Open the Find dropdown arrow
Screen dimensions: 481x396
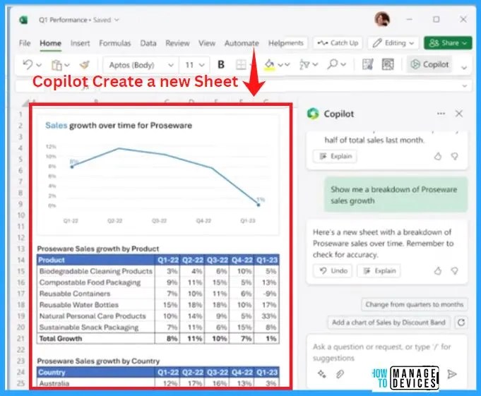[343, 64]
